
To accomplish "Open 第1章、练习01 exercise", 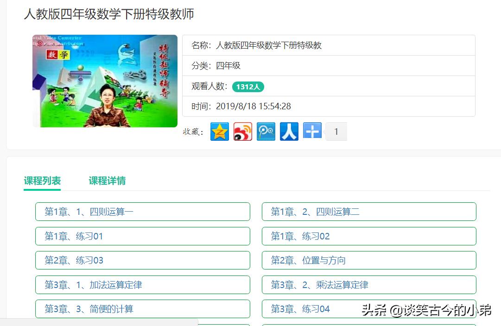I will coord(142,236).
